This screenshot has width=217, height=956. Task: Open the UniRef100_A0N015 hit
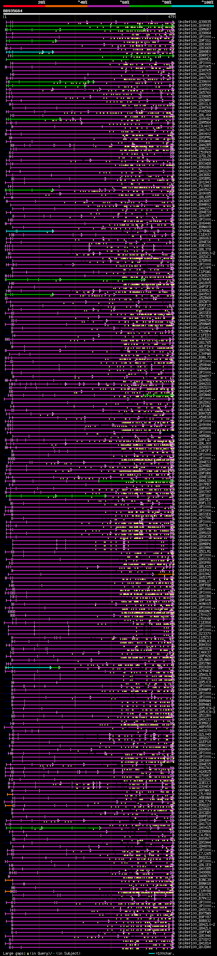tap(195, 603)
